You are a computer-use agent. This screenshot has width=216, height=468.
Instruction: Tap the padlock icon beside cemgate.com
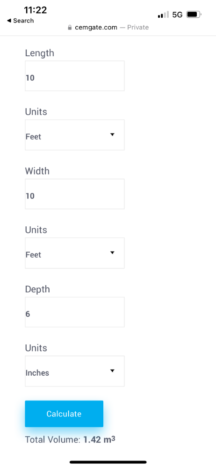pyautogui.click(x=70, y=28)
